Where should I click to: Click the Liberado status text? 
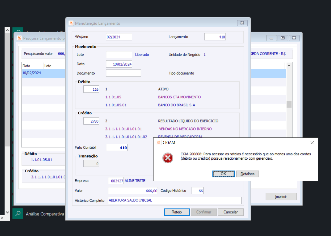pos(142,55)
